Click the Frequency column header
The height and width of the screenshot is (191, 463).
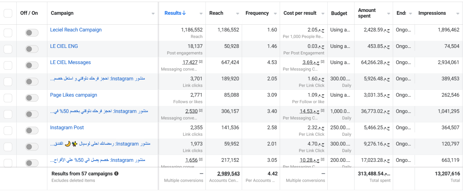(x=257, y=13)
